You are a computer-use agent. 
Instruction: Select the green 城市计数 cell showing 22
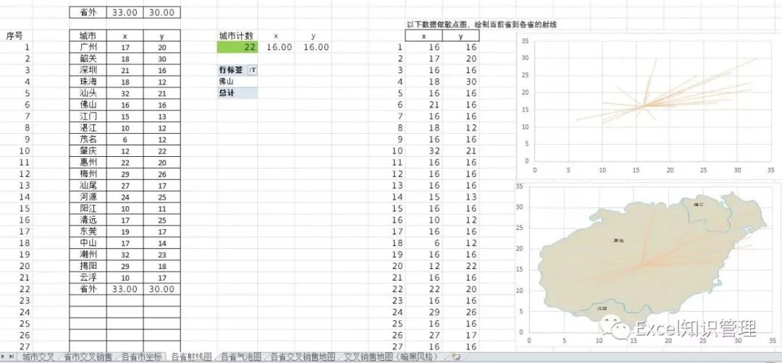[237, 47]
